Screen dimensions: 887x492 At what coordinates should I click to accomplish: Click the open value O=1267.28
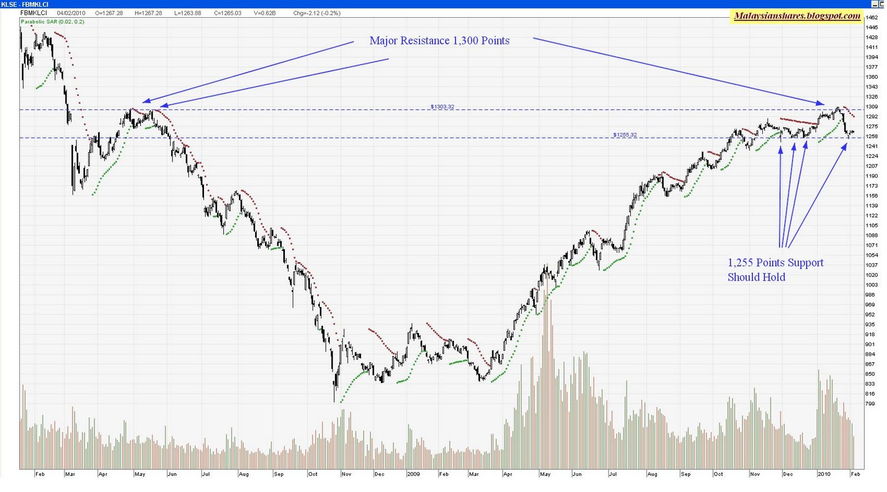point(109,13)
